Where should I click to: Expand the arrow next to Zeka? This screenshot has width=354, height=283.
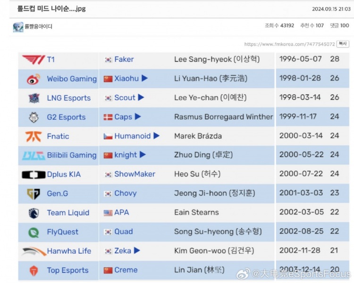[x=137, y=250]
